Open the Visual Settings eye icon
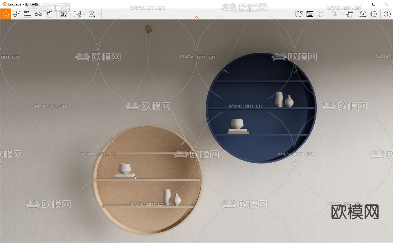Image resolution: width=393 pixels, height=243 pixels. click(363, 14)
